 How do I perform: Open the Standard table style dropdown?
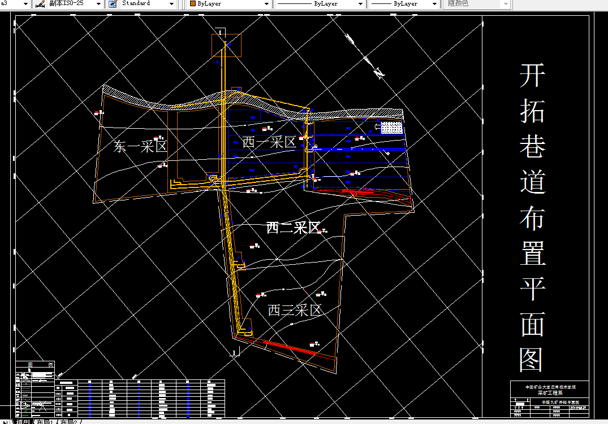tap(172, 4)
